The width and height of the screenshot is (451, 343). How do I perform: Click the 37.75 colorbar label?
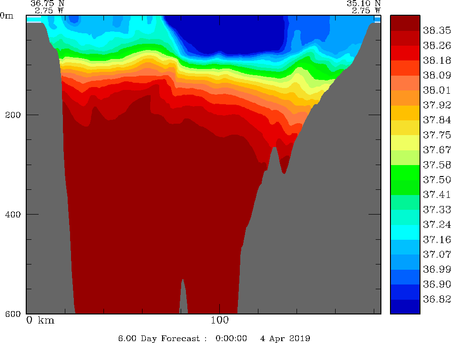click(437, 135)
